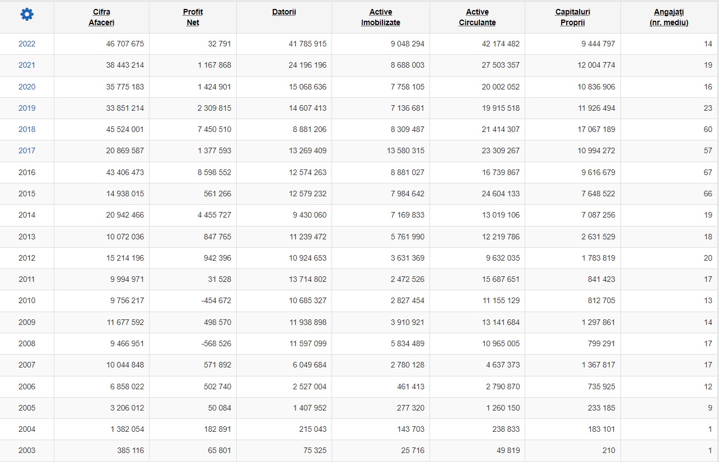Click turnover value 385 116

coord(129,450)
